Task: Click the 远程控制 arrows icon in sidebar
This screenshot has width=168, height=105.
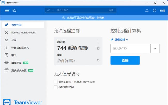Action: [6, 25]
